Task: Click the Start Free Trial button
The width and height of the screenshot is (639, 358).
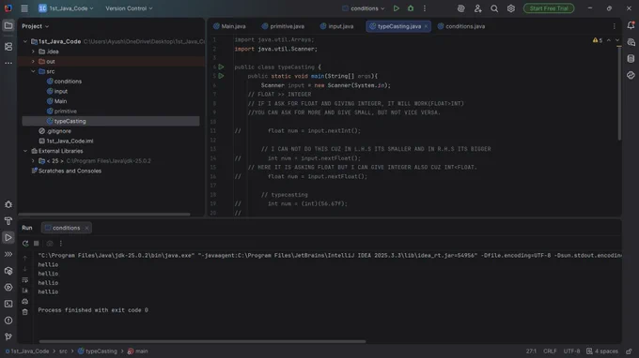Action: point(549,8)
